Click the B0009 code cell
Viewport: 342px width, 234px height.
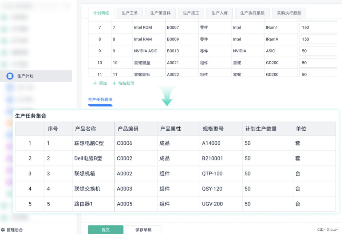click(182, 39)
